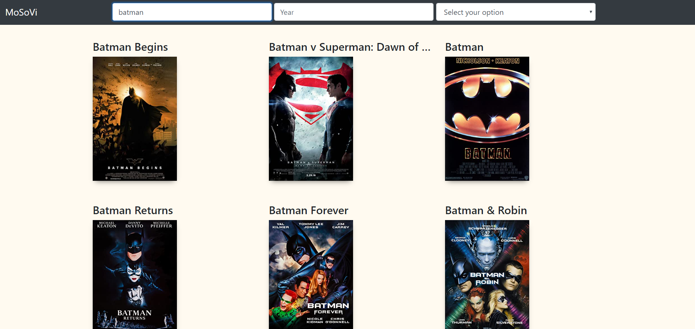Focus the movie search field containing batman
The width and height of the screenshot is (695, 329).
[192, 12]
